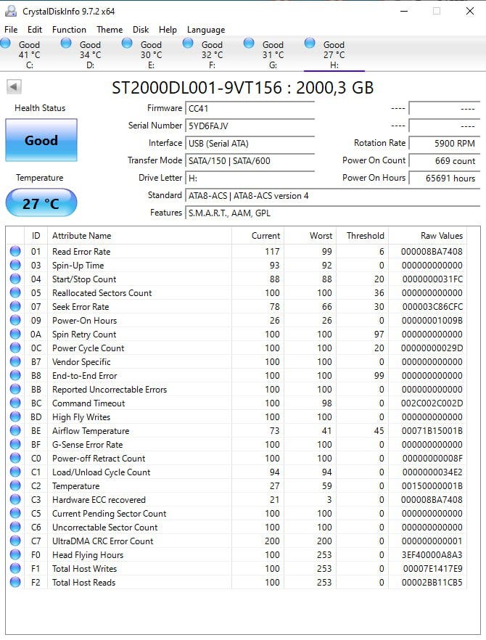Switch to disk G: tab
Screen dimensions: 486x640
click(273, 54)
